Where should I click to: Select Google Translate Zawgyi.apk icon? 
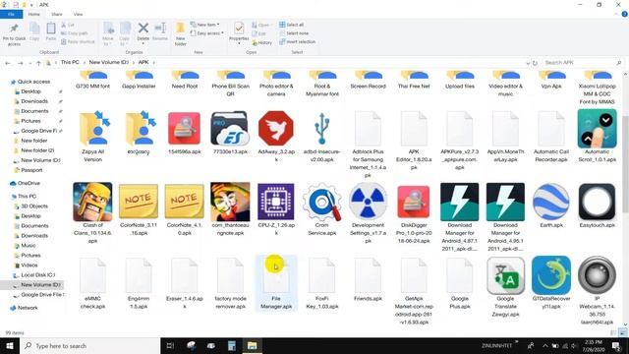(x=505, y=275)
